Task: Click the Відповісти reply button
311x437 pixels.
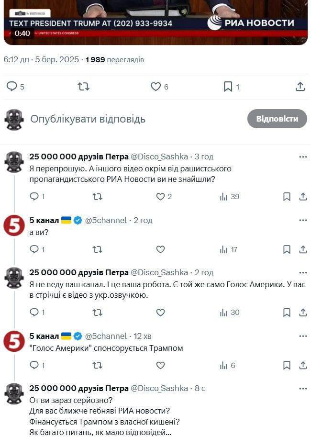Action: click(277, 119)
